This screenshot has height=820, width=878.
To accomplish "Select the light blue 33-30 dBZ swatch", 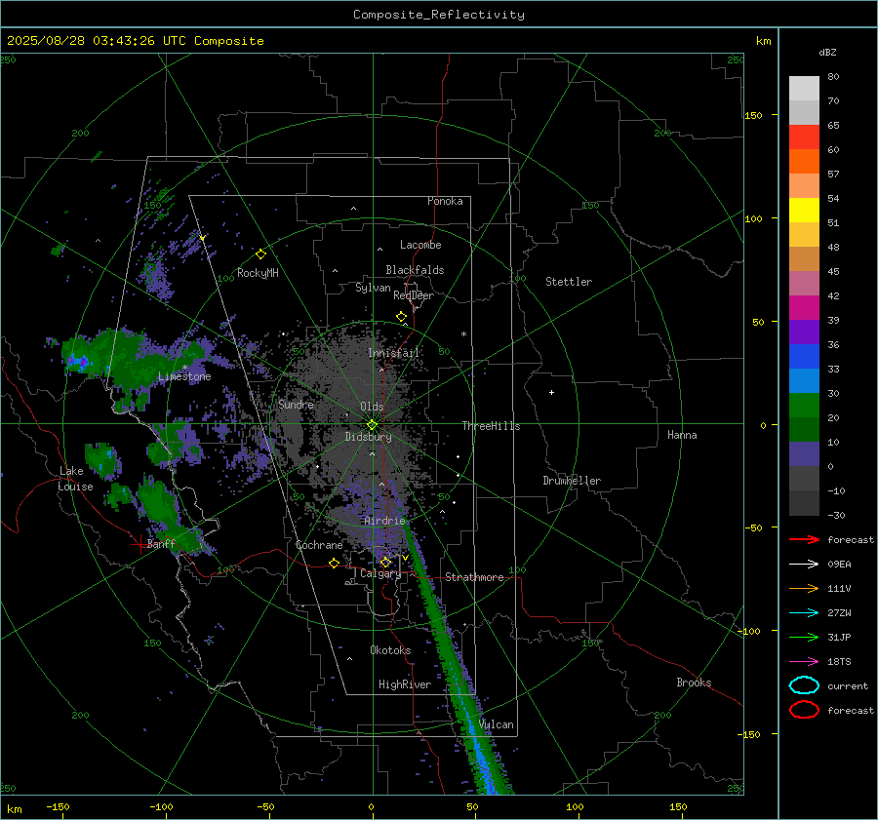I will [x=804, y=380].
